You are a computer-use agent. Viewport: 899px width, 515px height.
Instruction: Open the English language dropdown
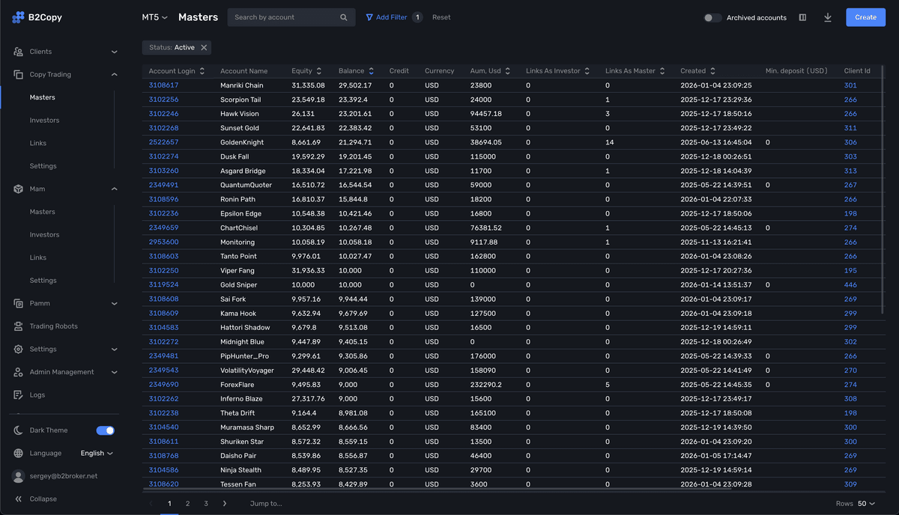[x=98, y=452]
